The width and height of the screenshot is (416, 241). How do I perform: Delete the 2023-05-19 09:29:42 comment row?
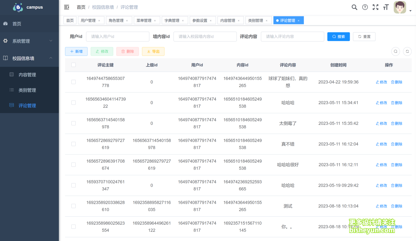tap(397, 185)
